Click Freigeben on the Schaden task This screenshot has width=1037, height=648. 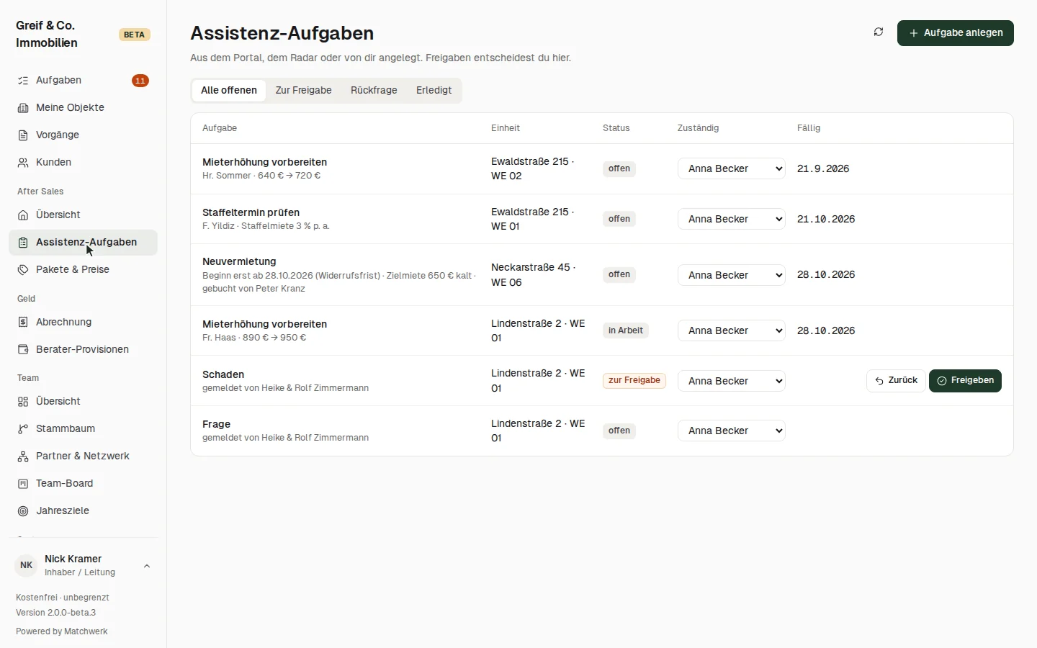pyautogui.click(x=965, y=381)
